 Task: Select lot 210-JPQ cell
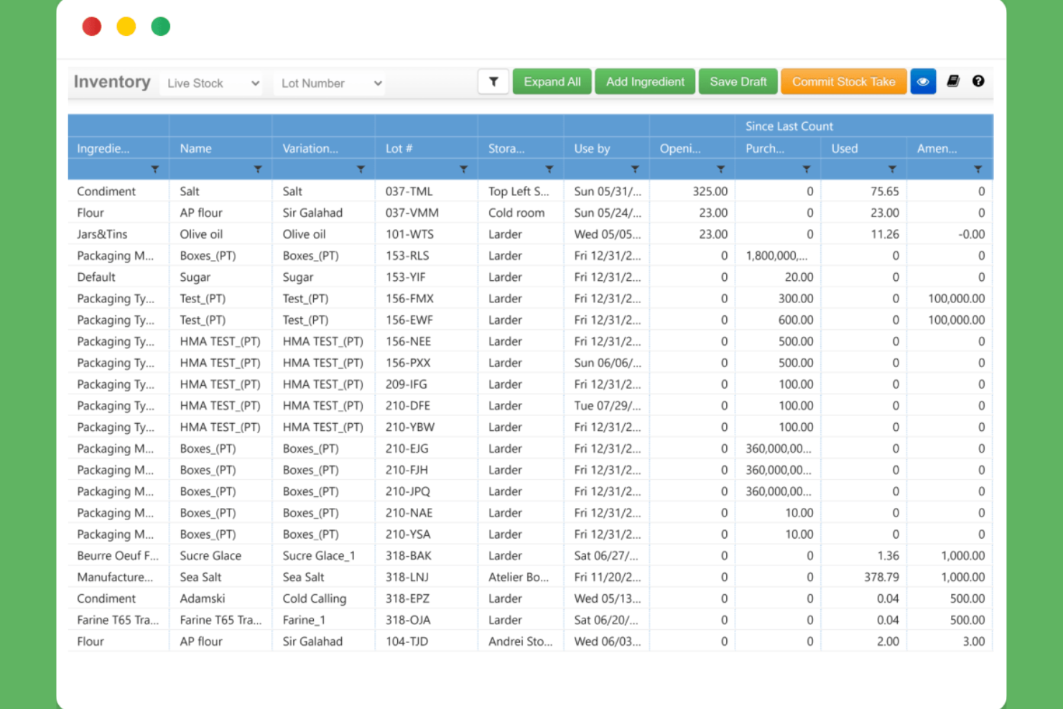tap(426, 491)
